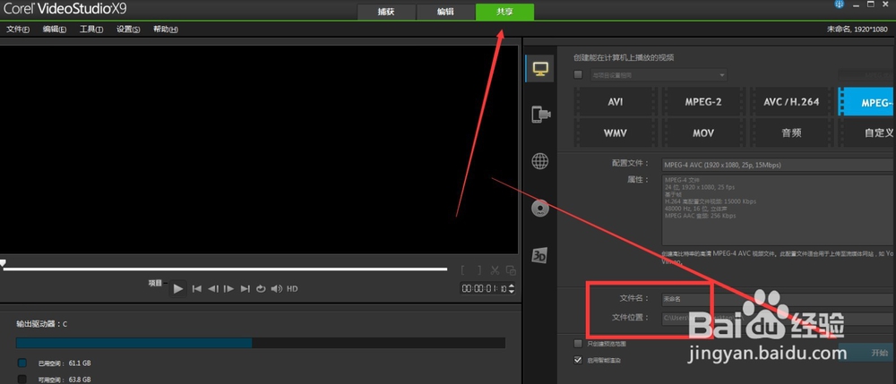This screenshot has height=384, width=896.
Task: Select the WMV format
Action: coord(616,132)
